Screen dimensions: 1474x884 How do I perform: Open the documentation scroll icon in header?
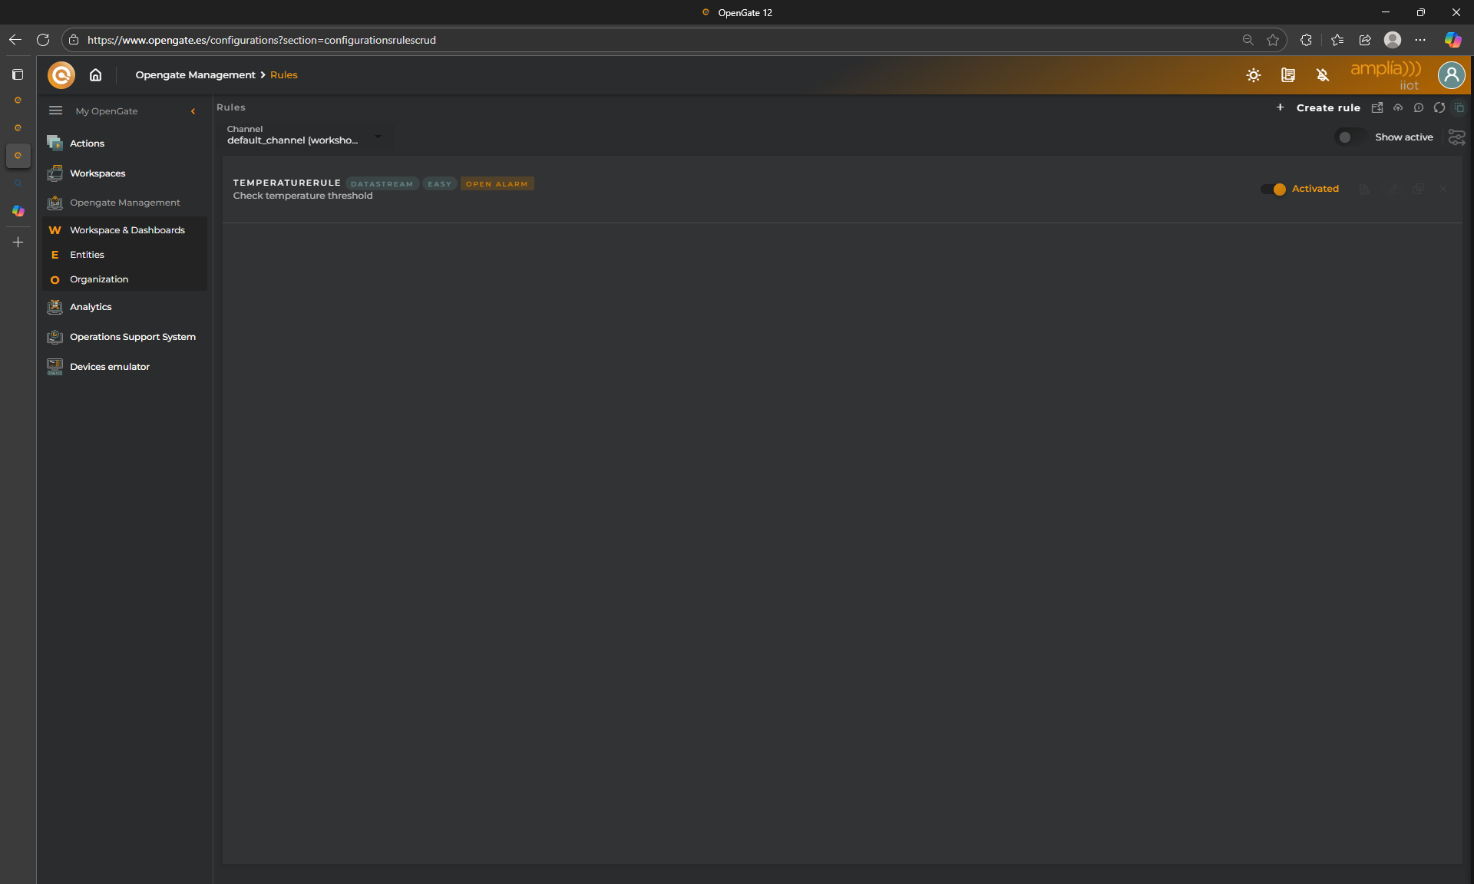(1287, 75)
